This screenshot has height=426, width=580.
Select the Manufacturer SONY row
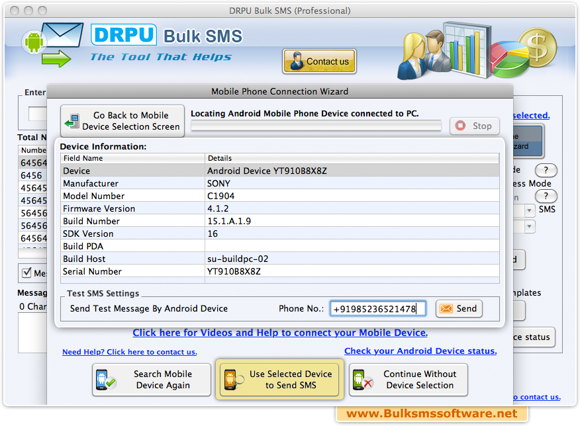coord(280,183)
